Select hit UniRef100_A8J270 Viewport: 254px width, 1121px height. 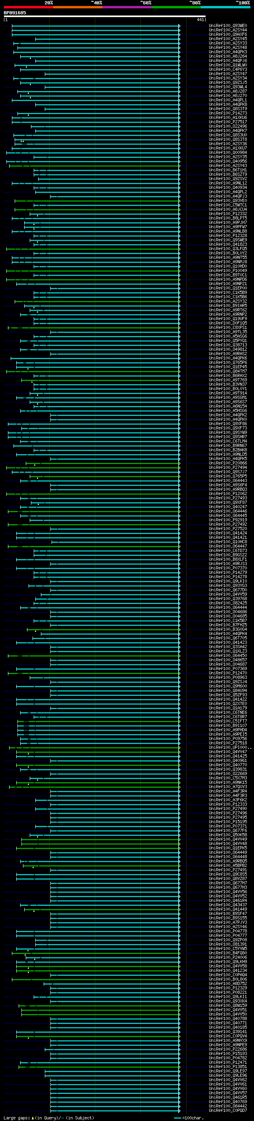point(228,96)
